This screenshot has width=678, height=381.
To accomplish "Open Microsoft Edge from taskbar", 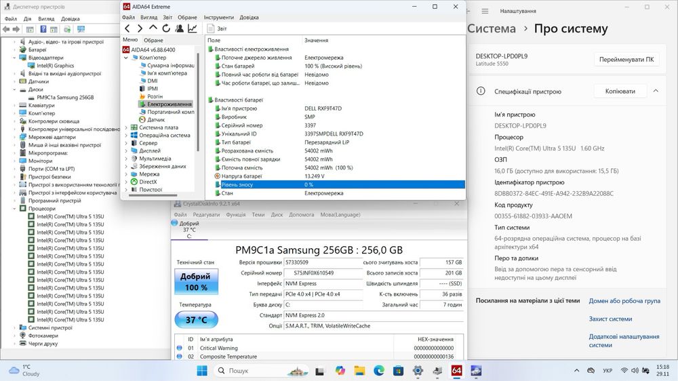I will tap(379, 371).
